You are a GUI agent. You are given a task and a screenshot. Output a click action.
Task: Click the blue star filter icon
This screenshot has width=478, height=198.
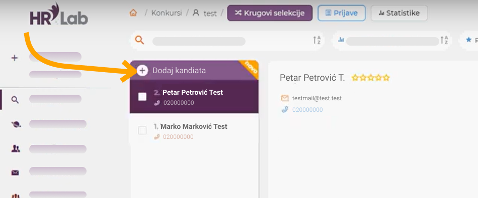pyautogui.click(x=469, y=40)
